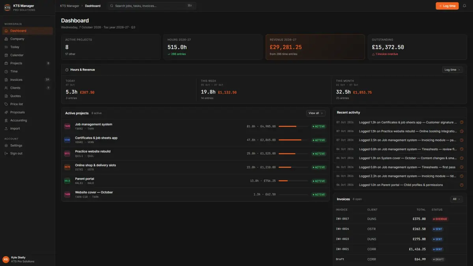Open invoice INV-0017
Viewport: 473px width, 266px height.
pyautogui.click(x=400, y=219)
